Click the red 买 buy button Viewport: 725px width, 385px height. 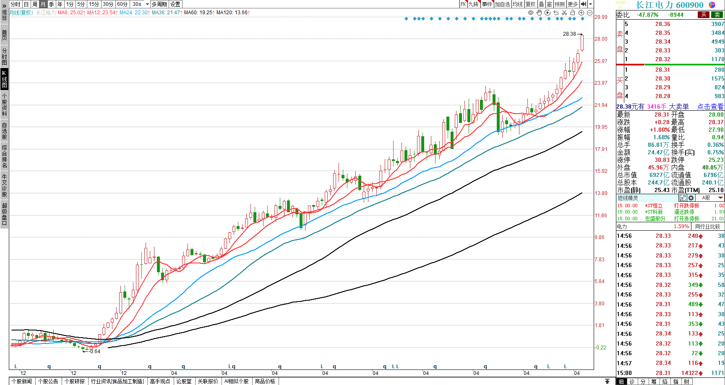[704, 15]
